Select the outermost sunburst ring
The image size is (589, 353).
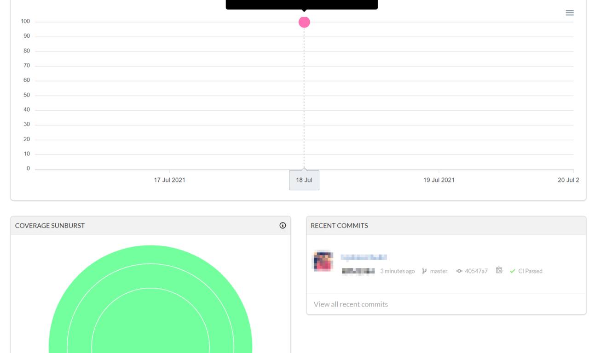(x=150, y=254)
